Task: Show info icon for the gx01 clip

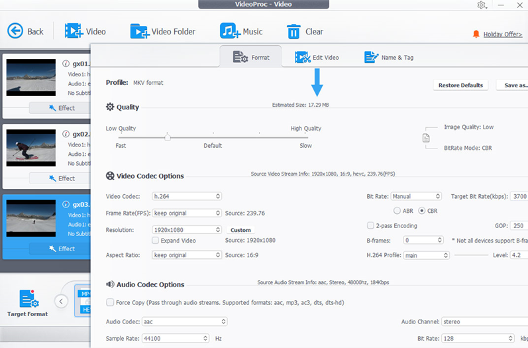Action: pyautogui.click(x=66, y=64)
